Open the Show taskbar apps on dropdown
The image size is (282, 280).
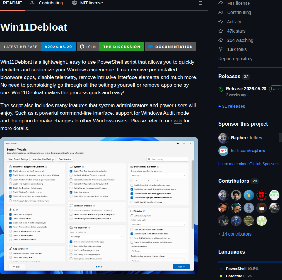click(x=158, y=251)
